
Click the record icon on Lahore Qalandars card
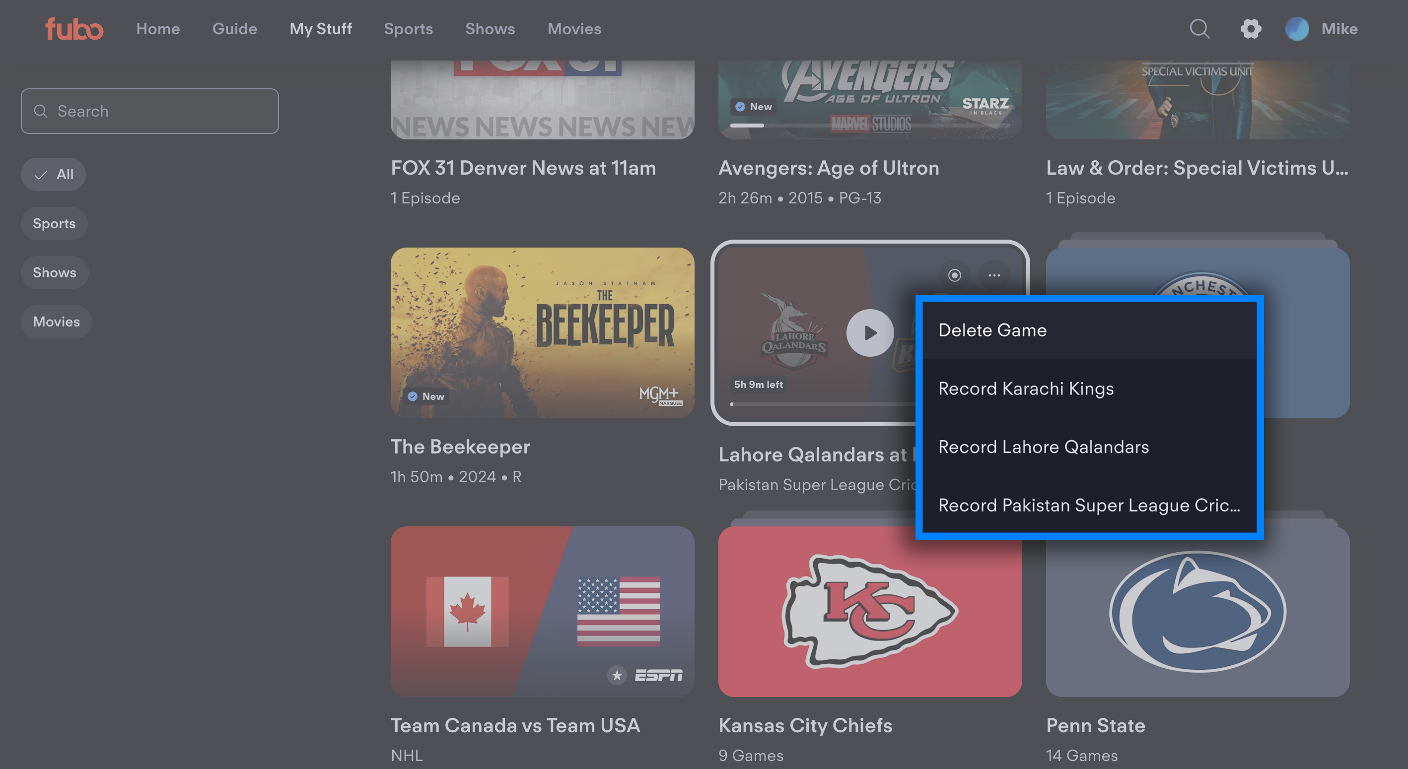[x=954, y=275]
